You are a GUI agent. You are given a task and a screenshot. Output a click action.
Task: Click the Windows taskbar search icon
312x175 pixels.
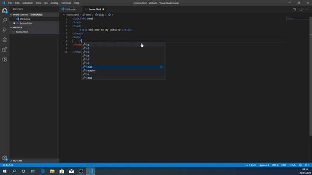coord(14,171)
